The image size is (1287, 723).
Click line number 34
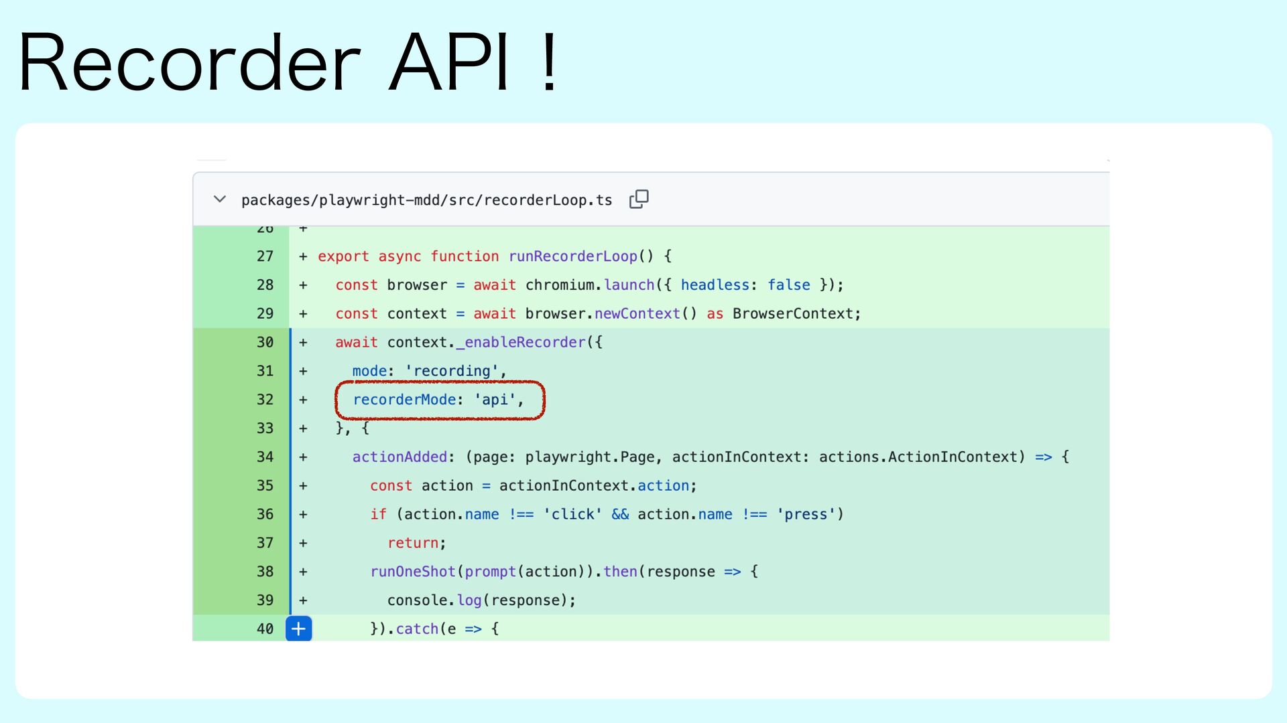(x=265, y=457)
